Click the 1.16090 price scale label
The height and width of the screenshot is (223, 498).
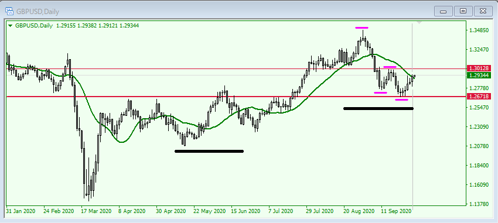(x=479, y=184)
